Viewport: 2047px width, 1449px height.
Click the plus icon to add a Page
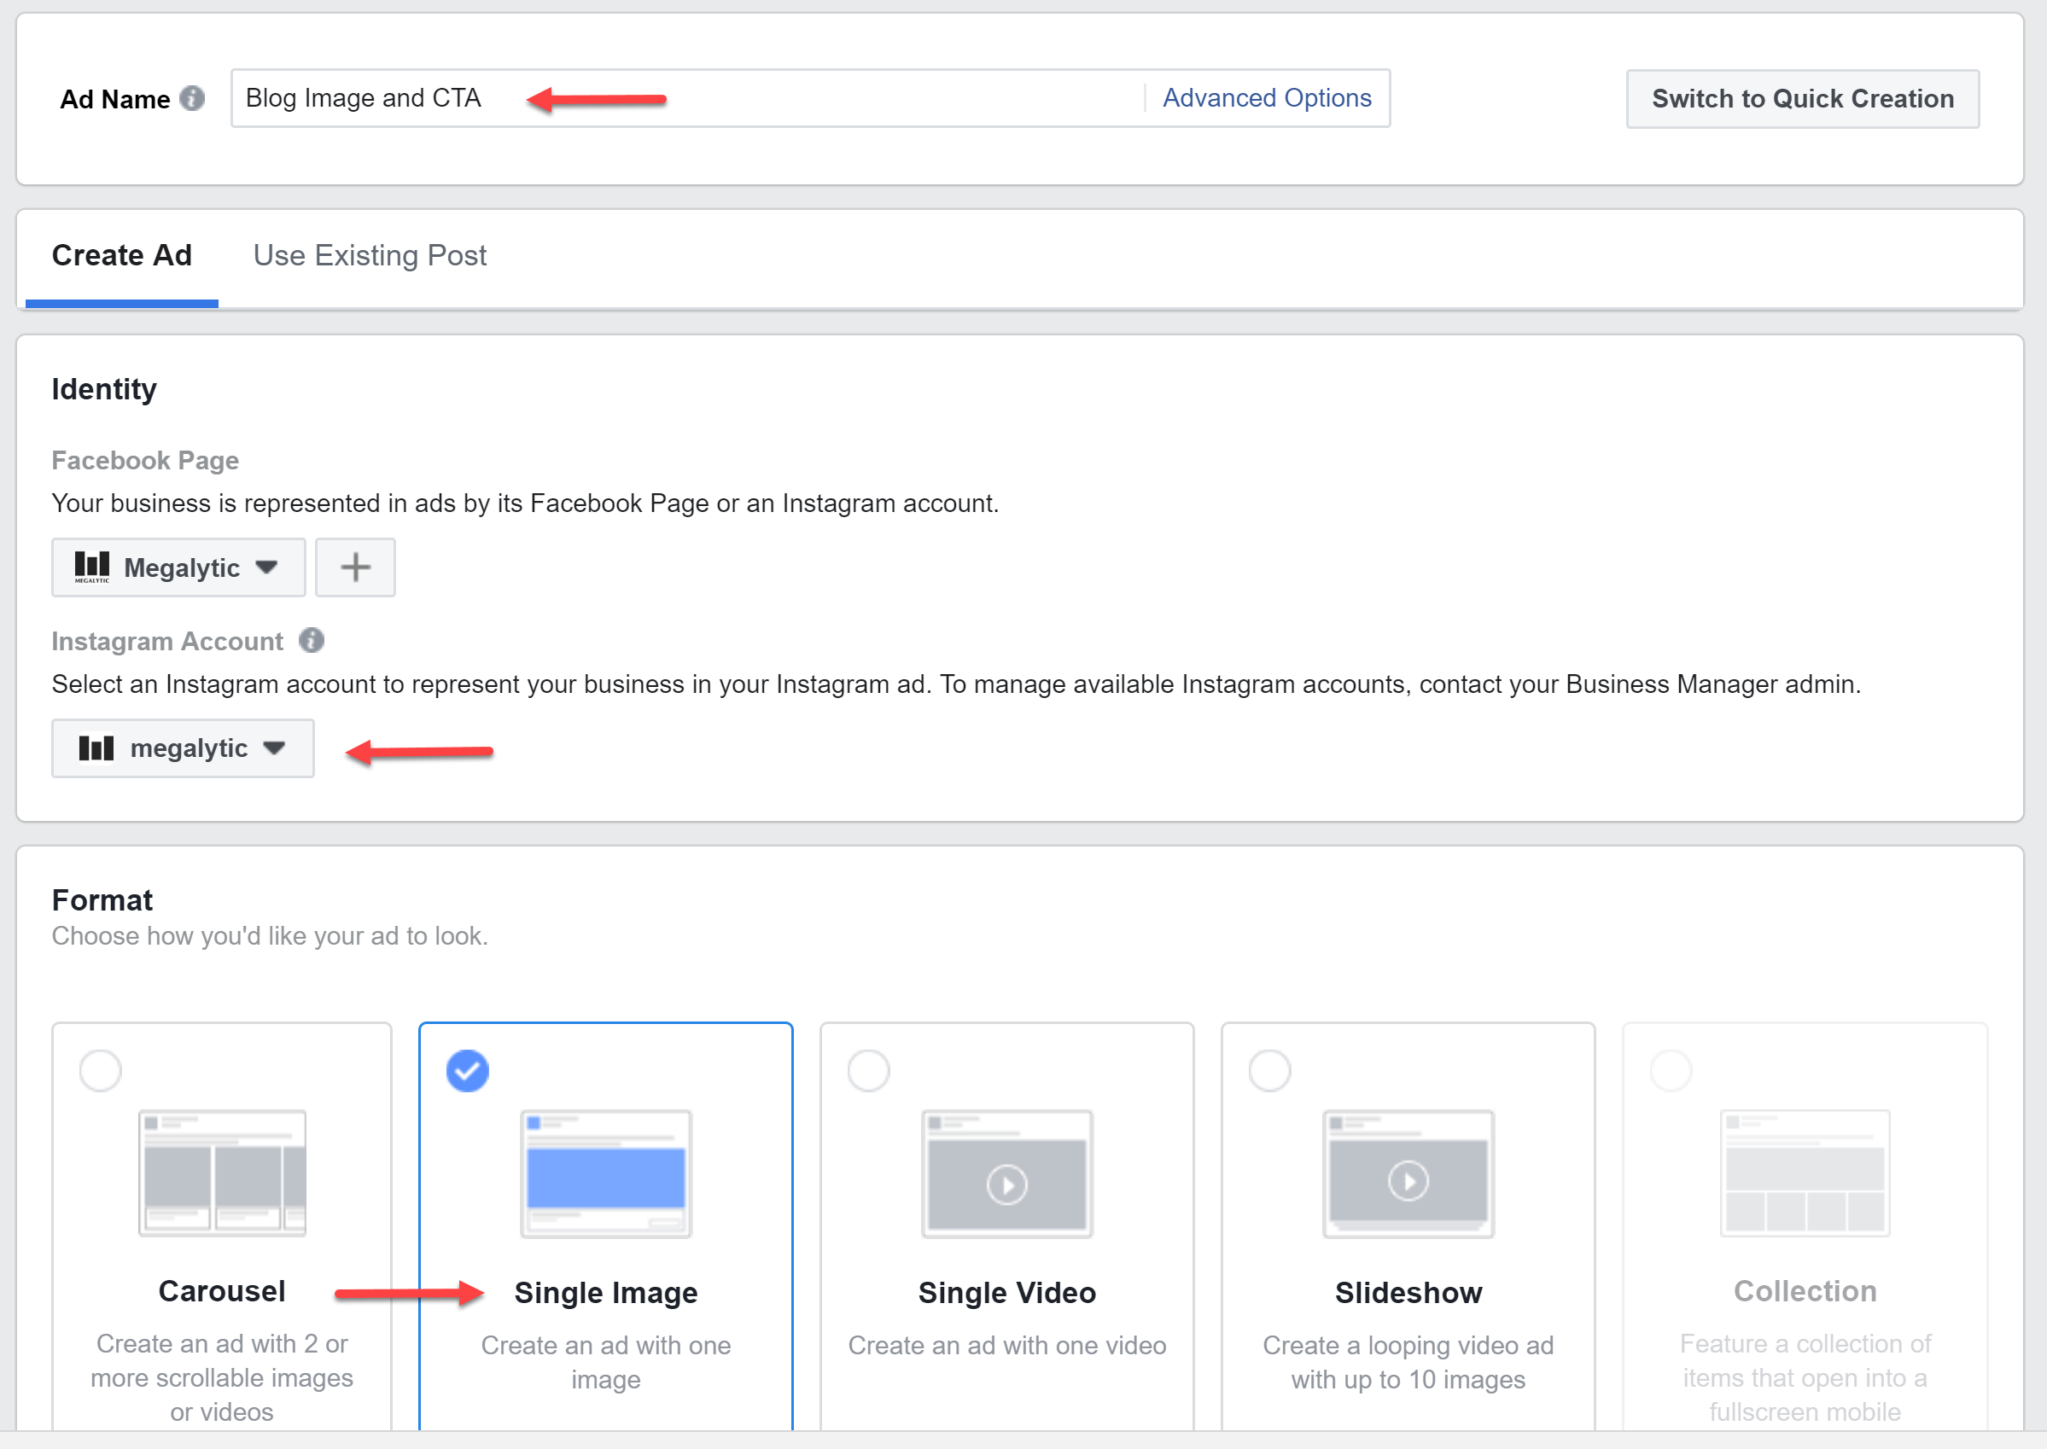point(355,567)
